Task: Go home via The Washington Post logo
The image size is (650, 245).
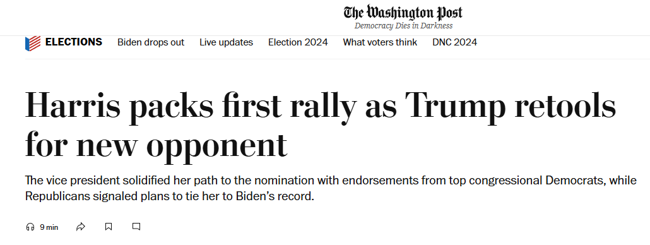Action: (x=403, y=13)
